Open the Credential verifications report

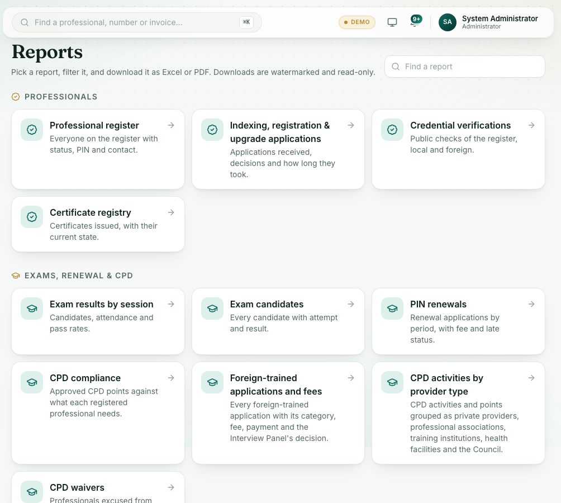tap(458, 149)
